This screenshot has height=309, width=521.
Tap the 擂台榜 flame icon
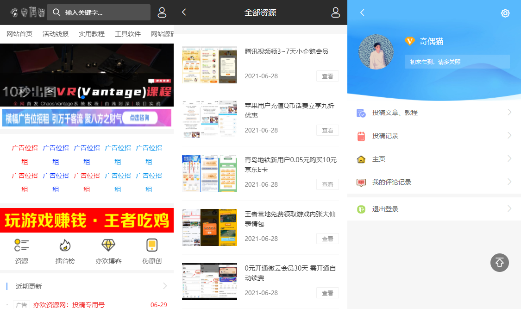click(65, 245)
